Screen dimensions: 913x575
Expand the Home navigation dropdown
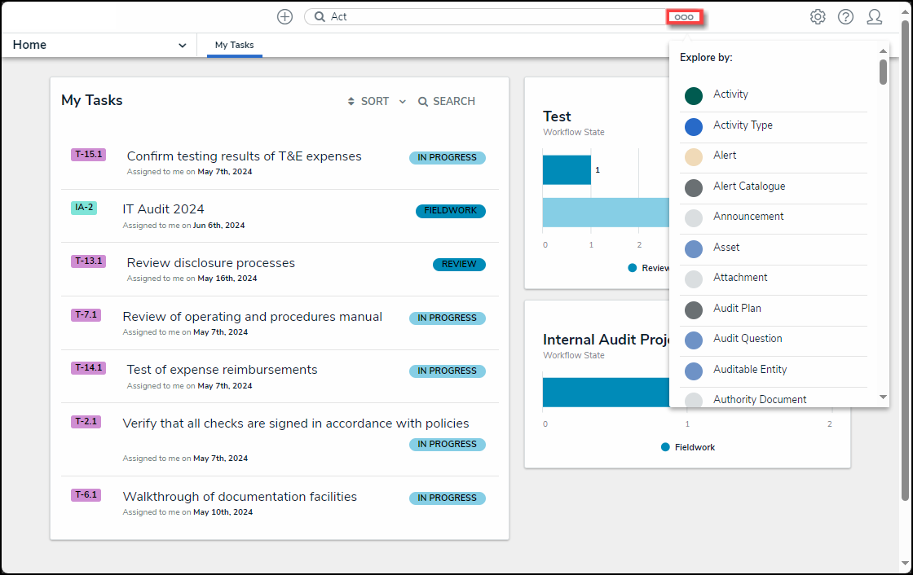(182, 46)
